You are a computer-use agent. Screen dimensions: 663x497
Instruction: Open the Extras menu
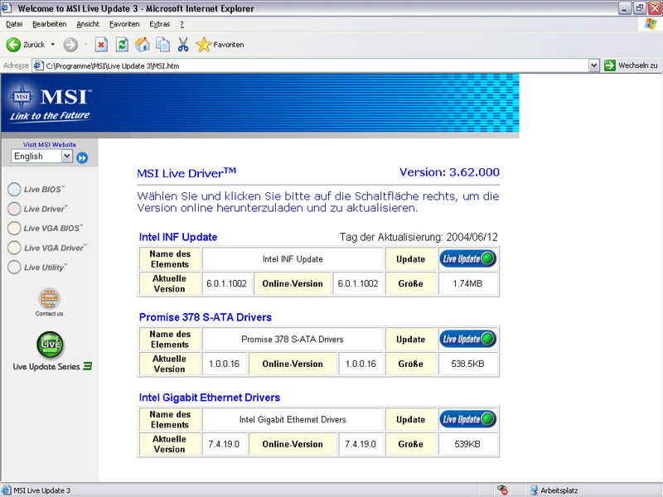click(159, 24)
